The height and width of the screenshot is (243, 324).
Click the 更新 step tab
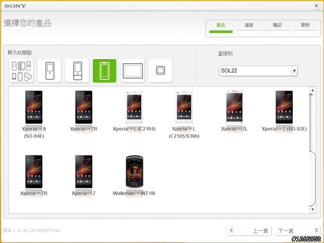click(x=305, y=28)
